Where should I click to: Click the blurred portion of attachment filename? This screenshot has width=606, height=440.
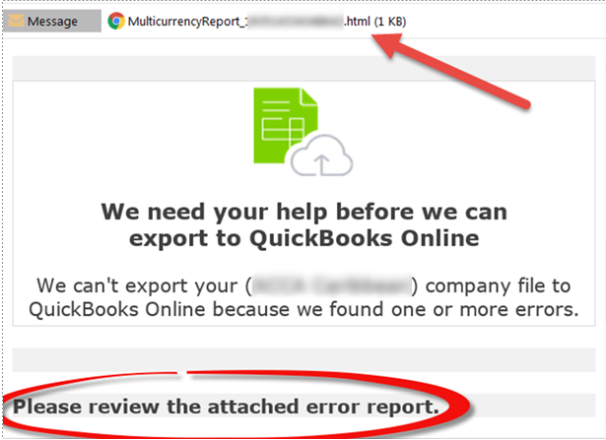tap(295, 22)
